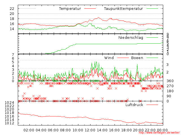Click the Taupunkttemperatur legend label
The image size is (181, 135).
(x=123, y=9)
